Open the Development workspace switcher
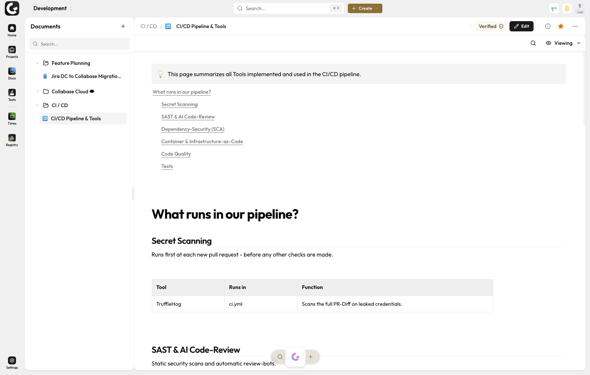Viewport: 590px width, 375px height. click(53, 8)
